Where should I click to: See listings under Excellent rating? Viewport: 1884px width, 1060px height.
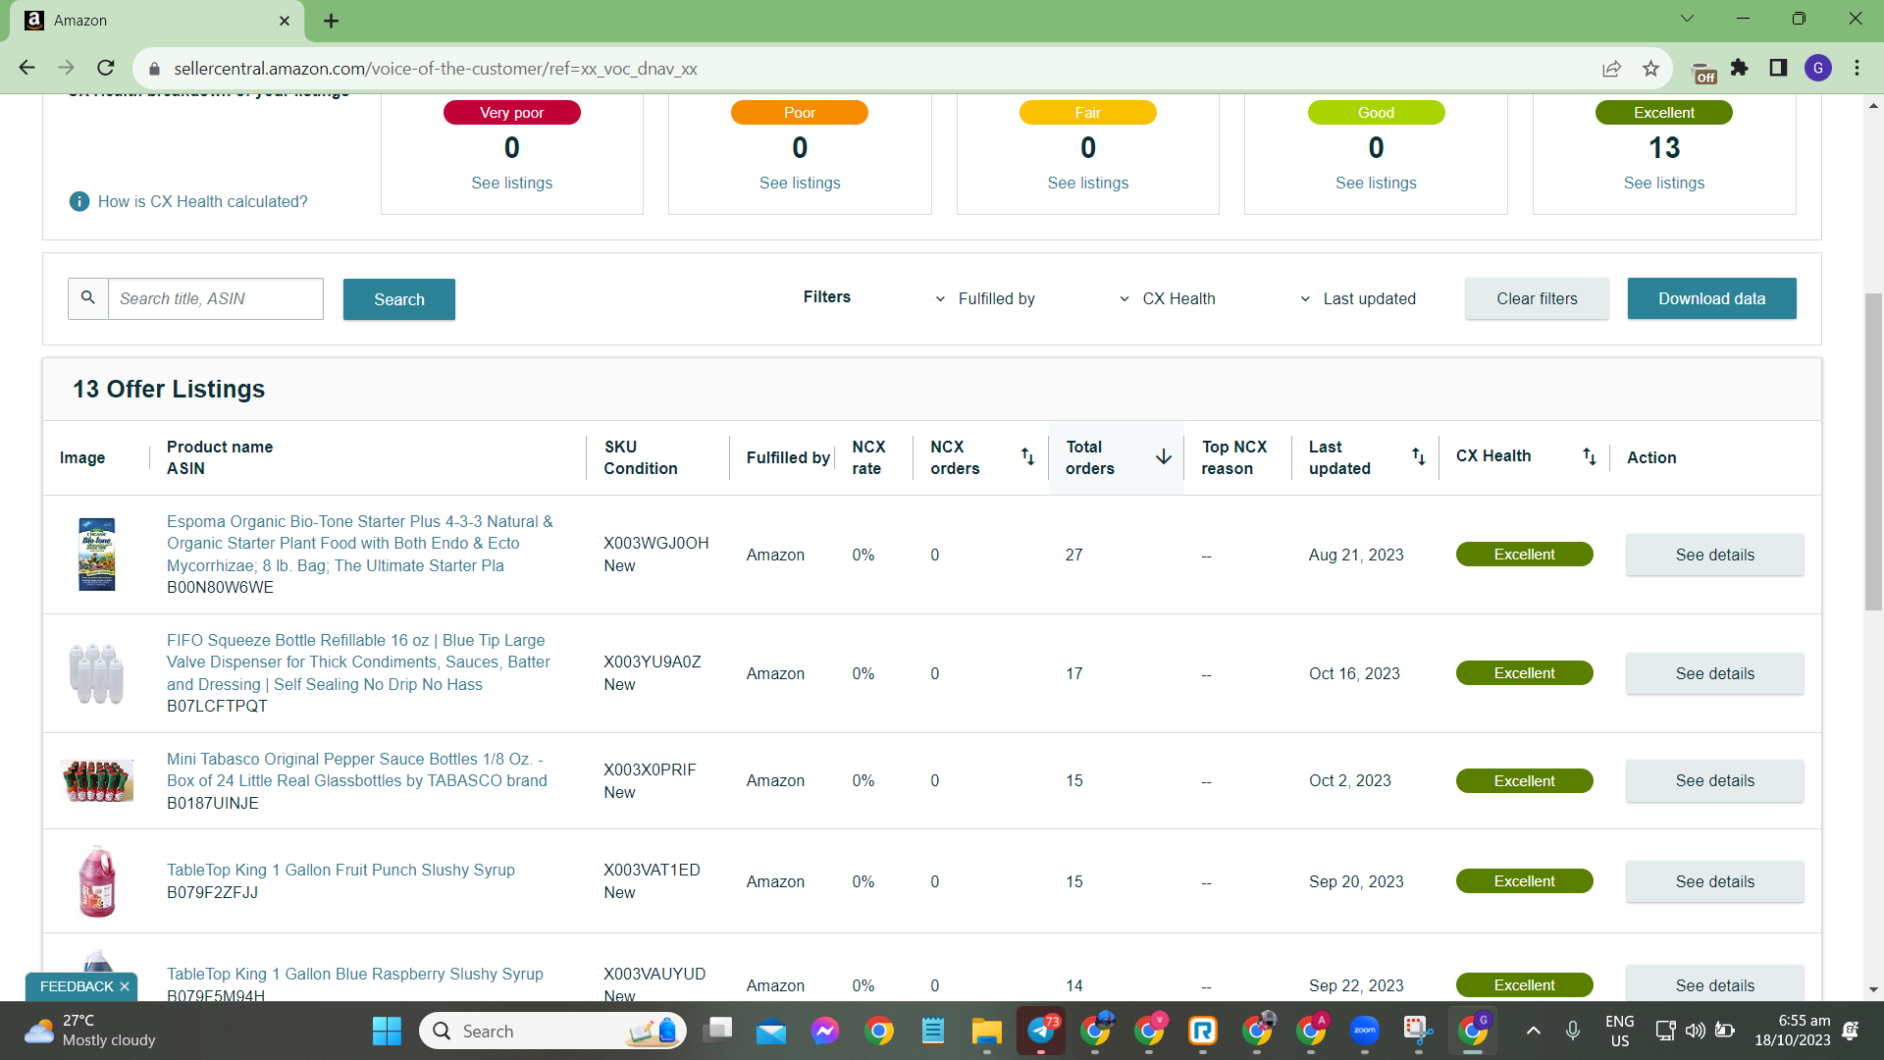(1664, 183)
